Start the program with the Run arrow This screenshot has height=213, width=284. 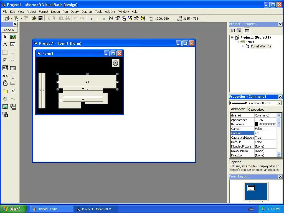click(x=91, y=19)
